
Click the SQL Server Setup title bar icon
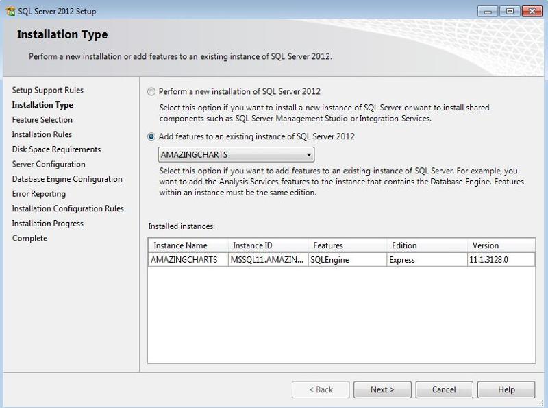[11, 11]
